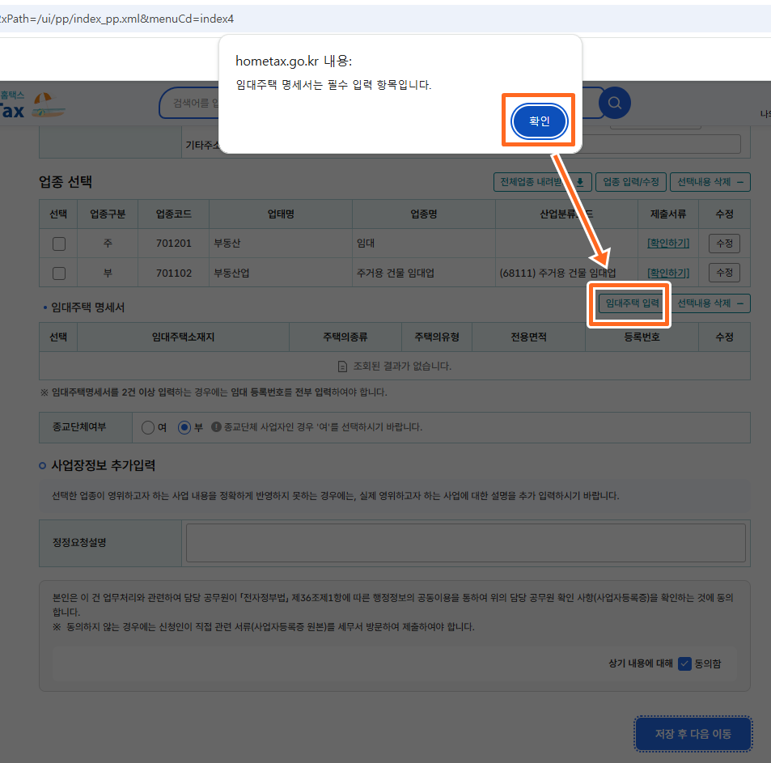Image resolution: width=771 pixels, height=763 pixels.
Task: Click the search magnifier icon
Action: click(x=614, y=103)
